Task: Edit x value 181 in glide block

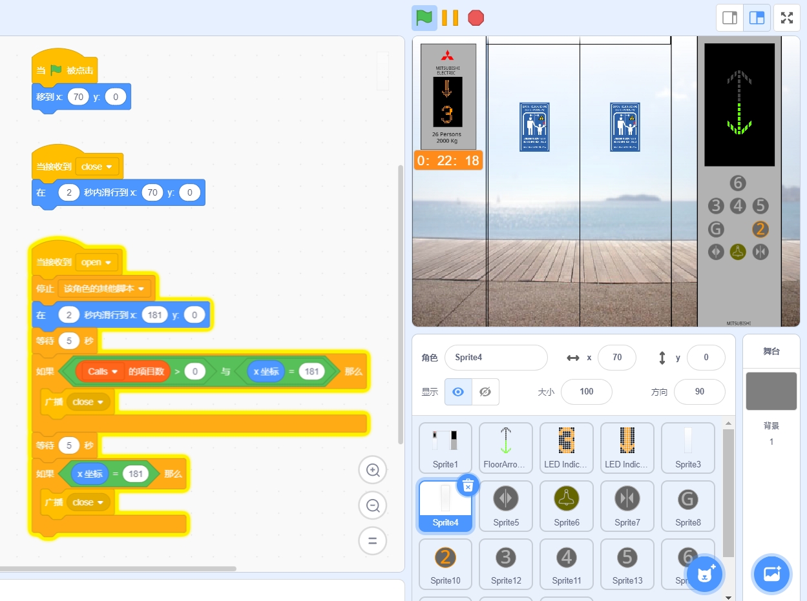Action: click(x=154, y=315)
